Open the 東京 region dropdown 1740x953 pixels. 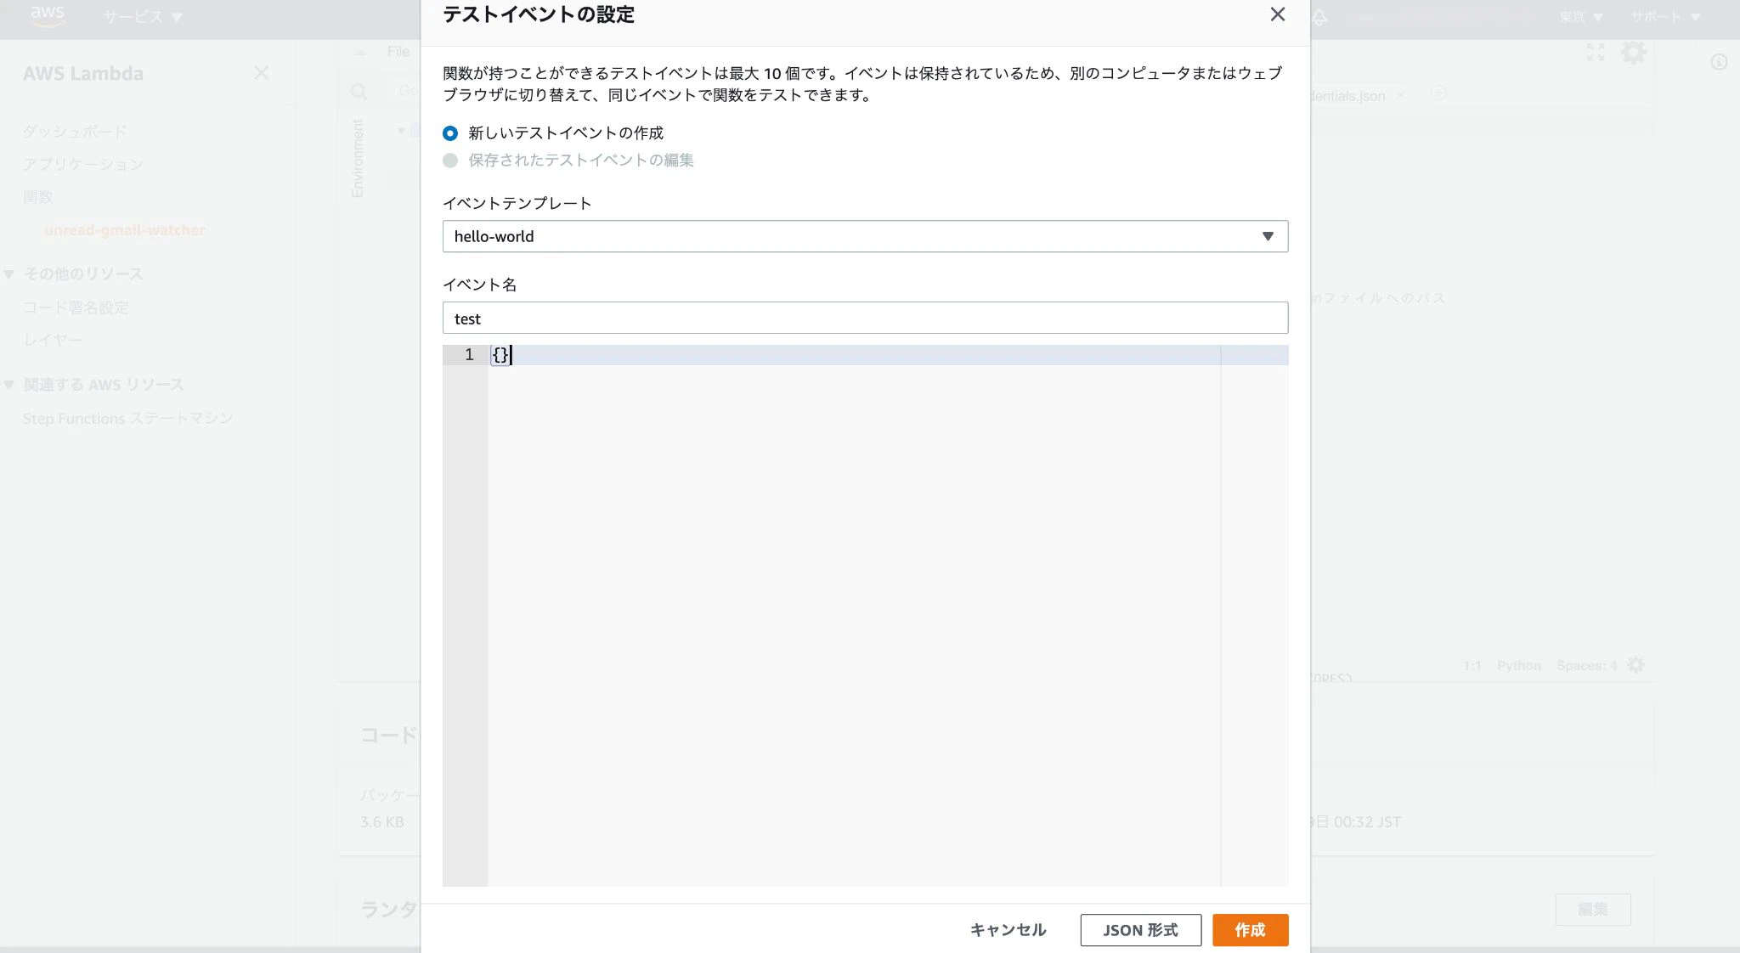point(1580,17)
